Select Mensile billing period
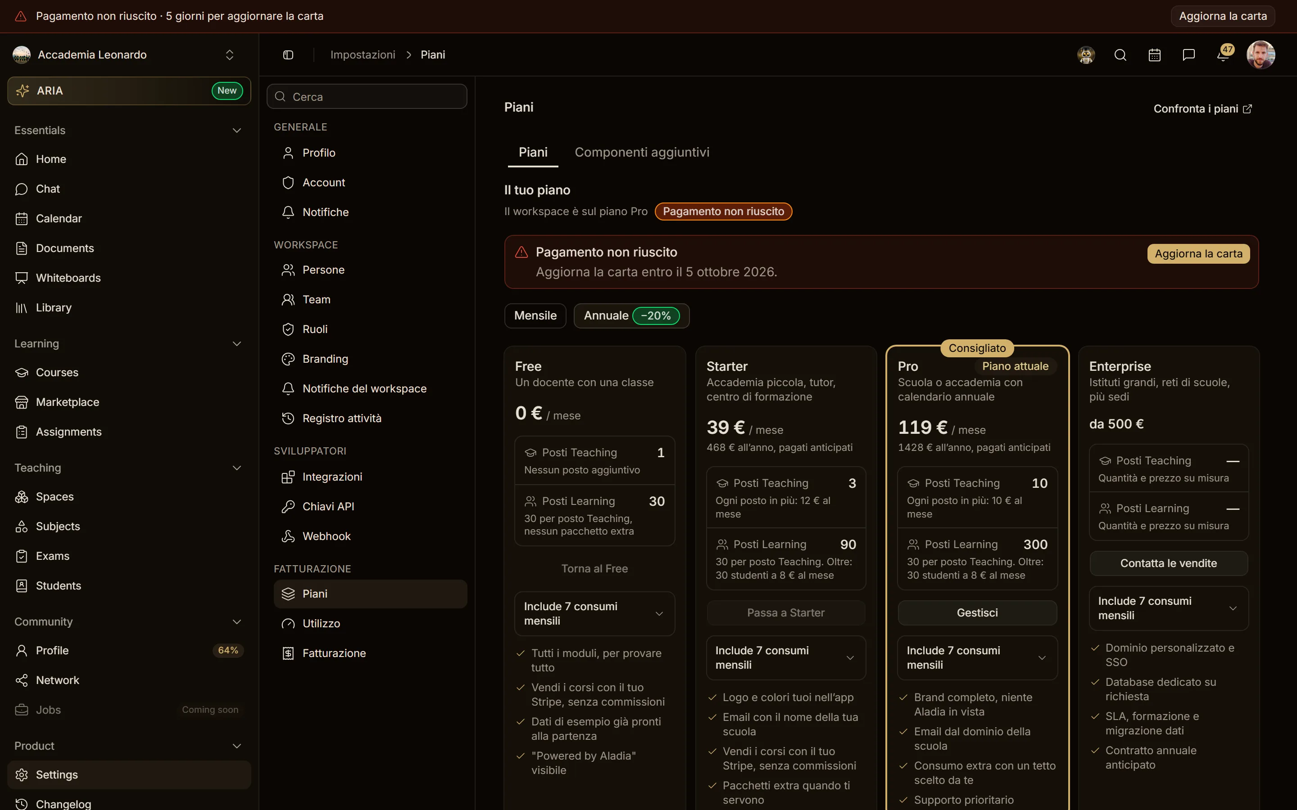This screenshot has height=810, width=1297. pos(535,315)
